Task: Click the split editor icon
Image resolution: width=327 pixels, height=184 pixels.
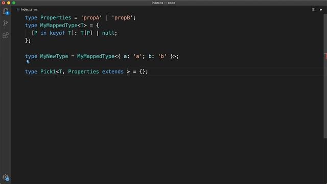Action: coord(313,10)
